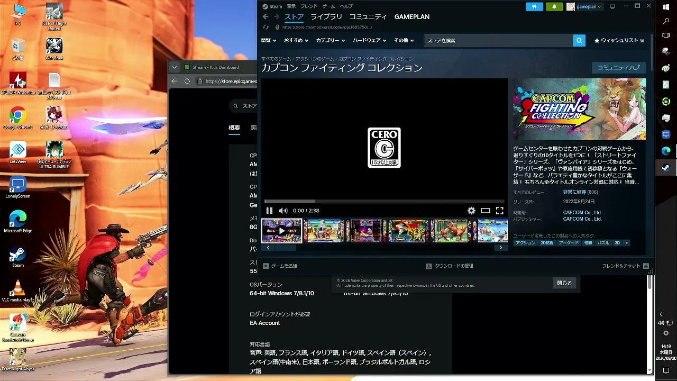Image resolution: width=677 pixels, height=381 pixels.
Task: Pause the Steam trailer video
Action: (269, 211)
